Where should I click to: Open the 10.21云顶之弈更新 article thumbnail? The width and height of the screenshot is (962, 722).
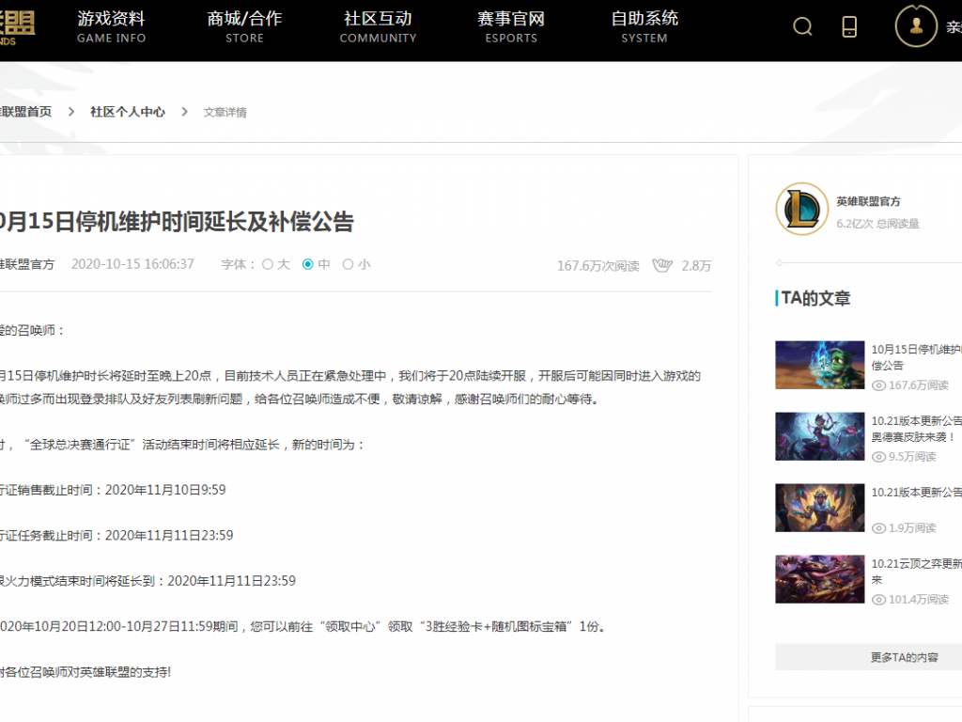coord(819,579)
